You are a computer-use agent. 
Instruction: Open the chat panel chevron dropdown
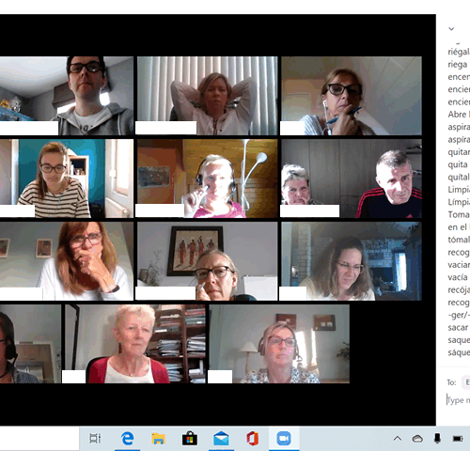pyautogui.click(x=451, y=29)
